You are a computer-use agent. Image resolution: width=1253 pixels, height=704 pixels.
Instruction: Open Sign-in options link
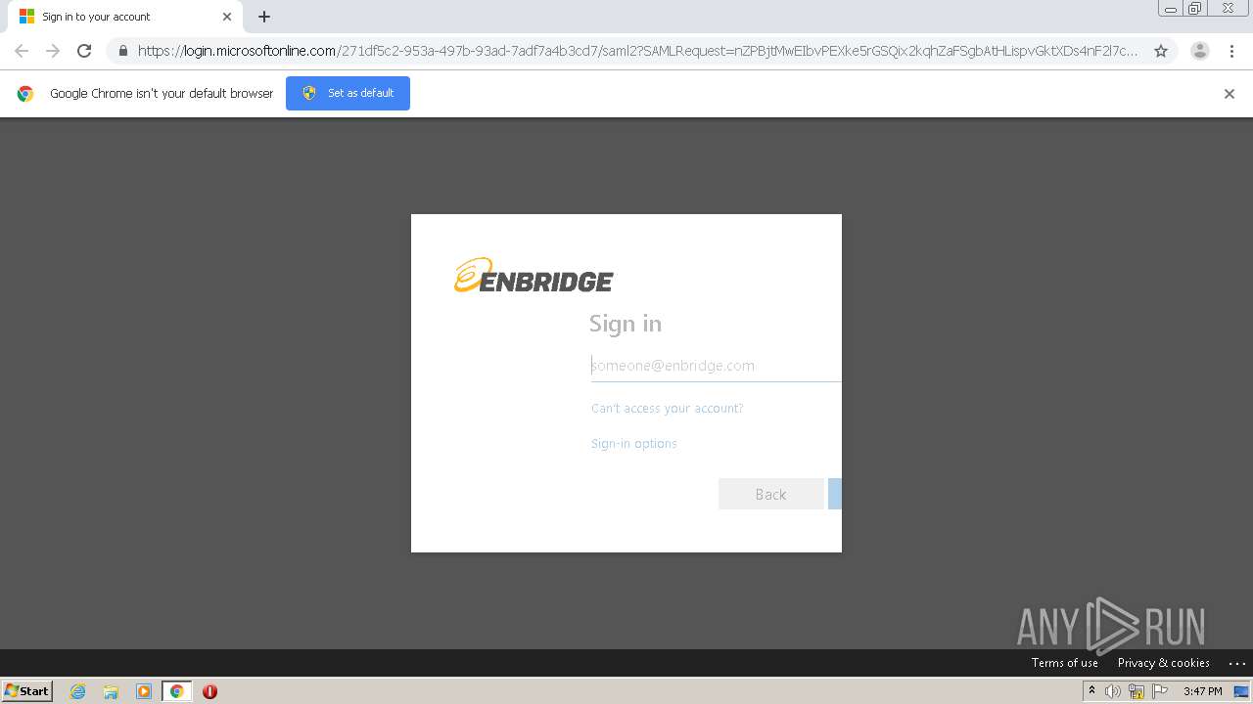[x=633, y=444]
